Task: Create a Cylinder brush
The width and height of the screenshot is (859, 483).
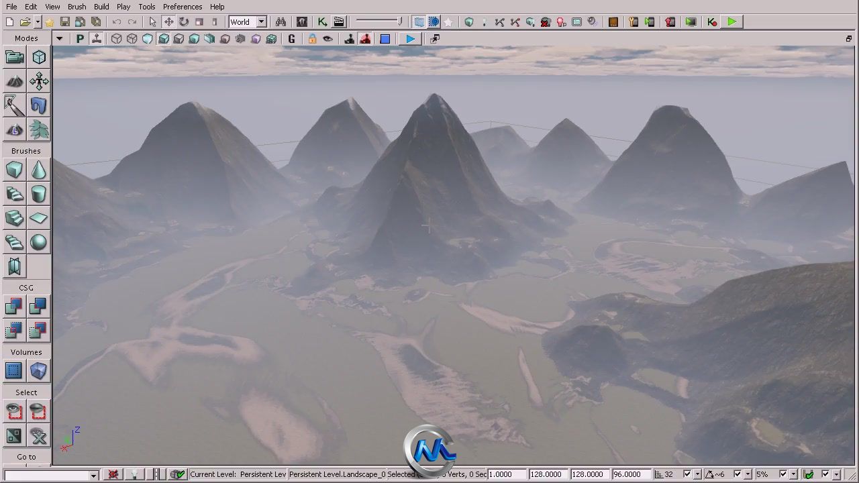Action: click(39, 195)
